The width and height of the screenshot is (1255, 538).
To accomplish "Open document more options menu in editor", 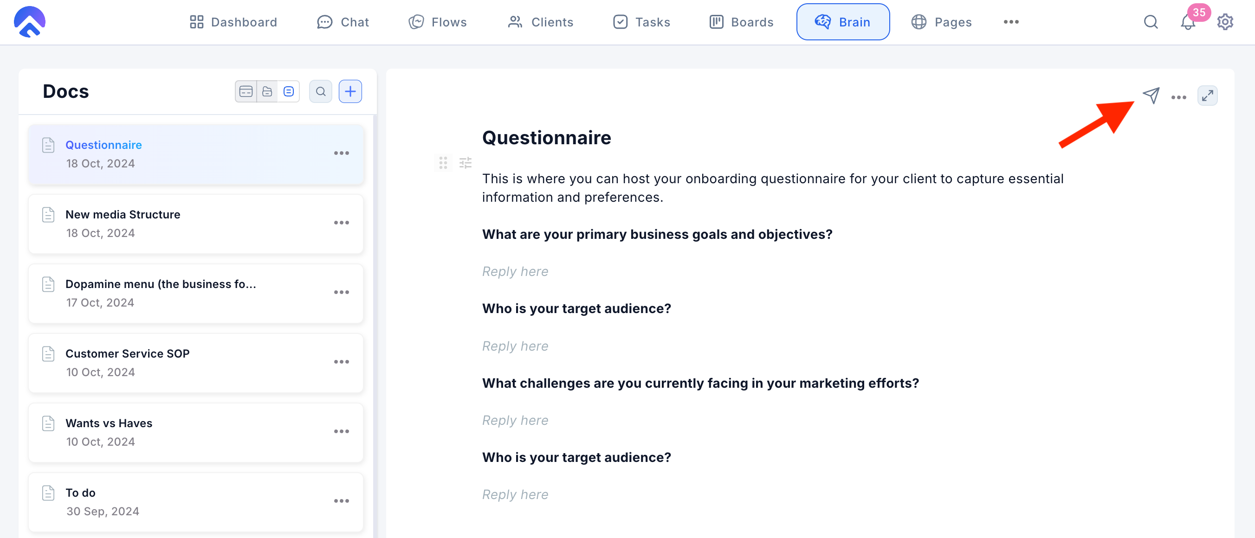I will coord(1178,97).
